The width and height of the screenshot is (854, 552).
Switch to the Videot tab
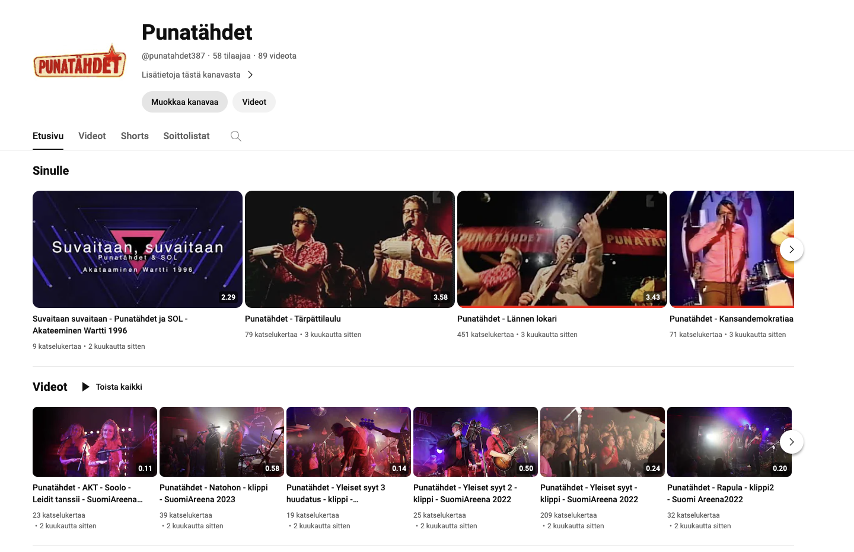click(92, 136)
